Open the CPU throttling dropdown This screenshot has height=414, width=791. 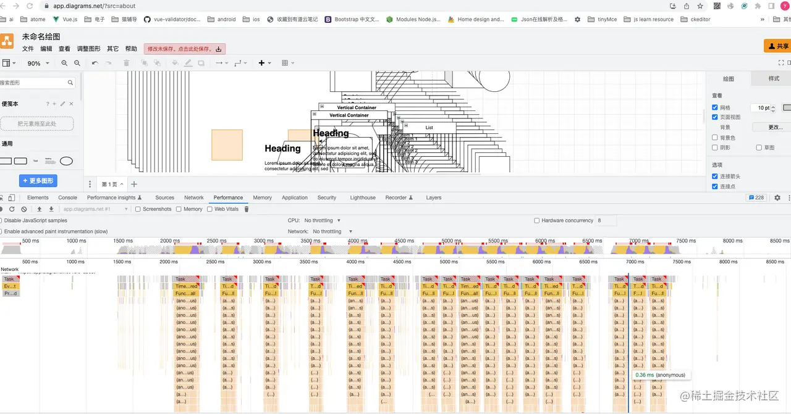tap(322, 220)
